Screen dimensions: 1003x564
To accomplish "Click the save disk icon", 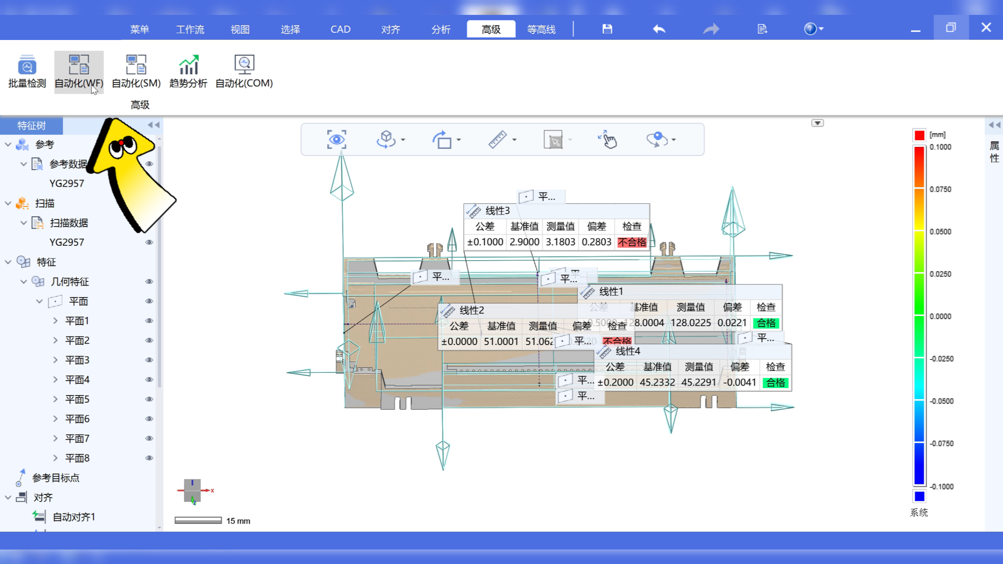I will pos(607,29).
